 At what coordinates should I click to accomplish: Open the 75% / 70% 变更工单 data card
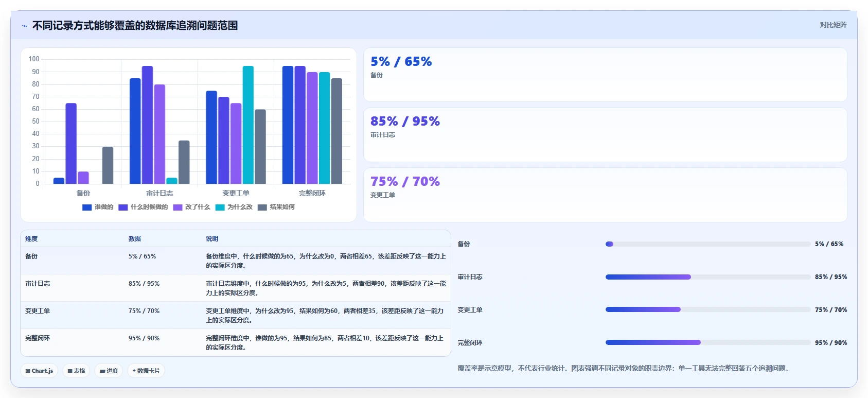click(605, 195)
